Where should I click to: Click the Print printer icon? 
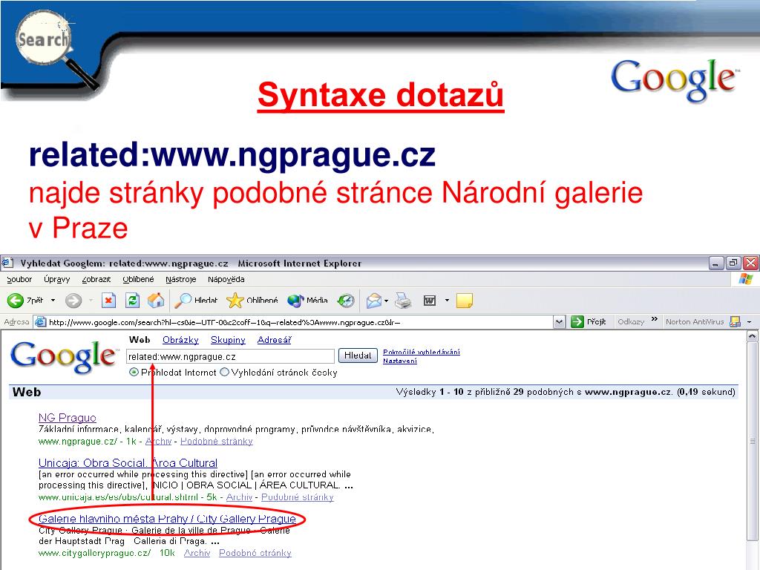click(x=403, y=301)
